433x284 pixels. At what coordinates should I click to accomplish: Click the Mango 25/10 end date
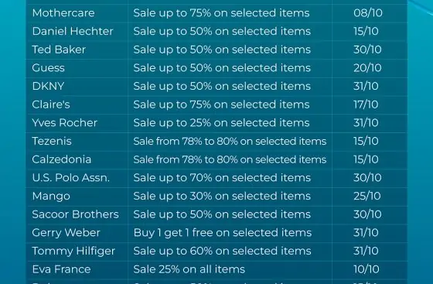click(367, 196)
